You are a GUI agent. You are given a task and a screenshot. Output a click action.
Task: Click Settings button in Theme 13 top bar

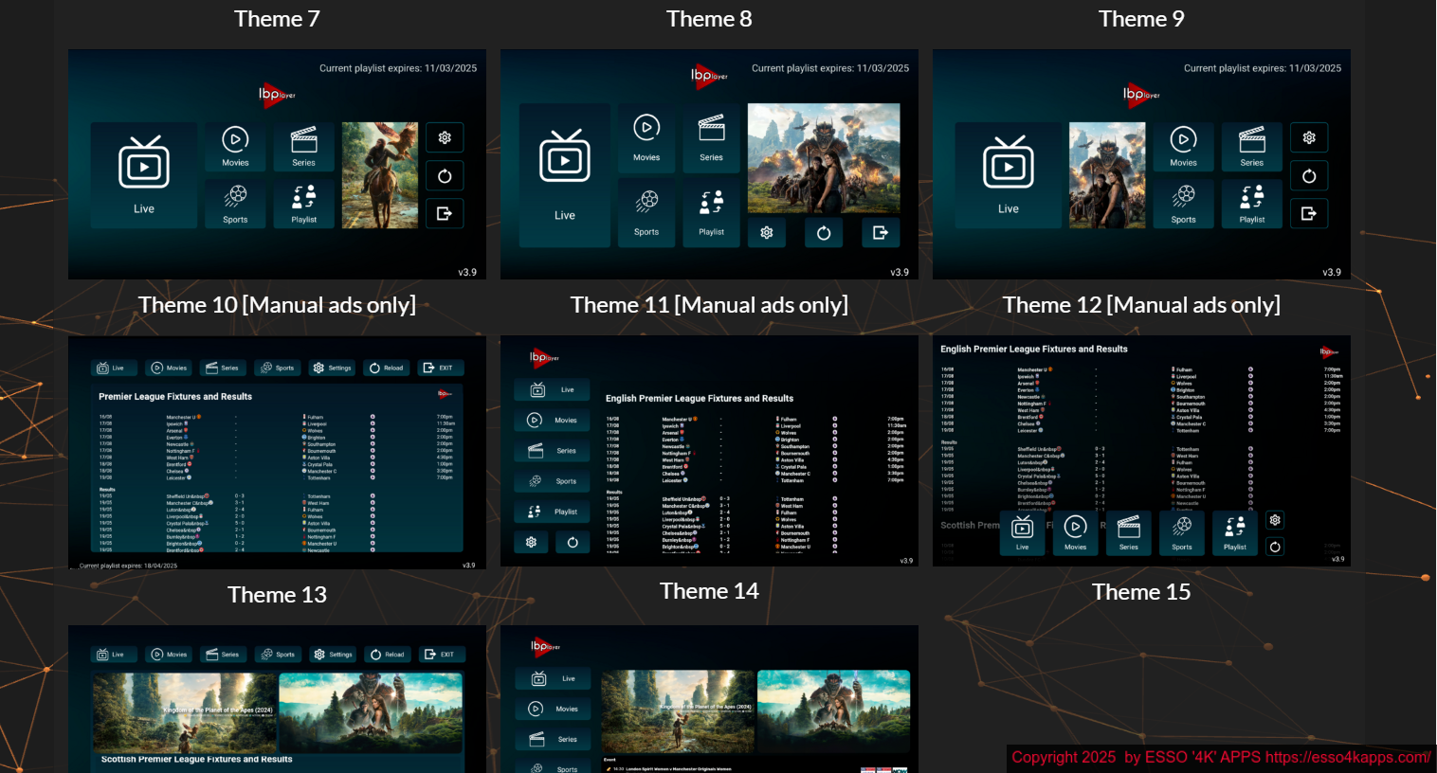(x=333, y=655)
